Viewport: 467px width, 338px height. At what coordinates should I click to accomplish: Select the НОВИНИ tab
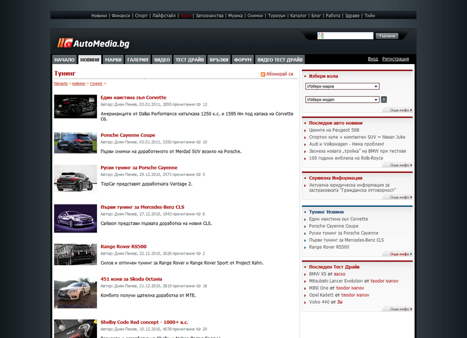tap(90, 60)
